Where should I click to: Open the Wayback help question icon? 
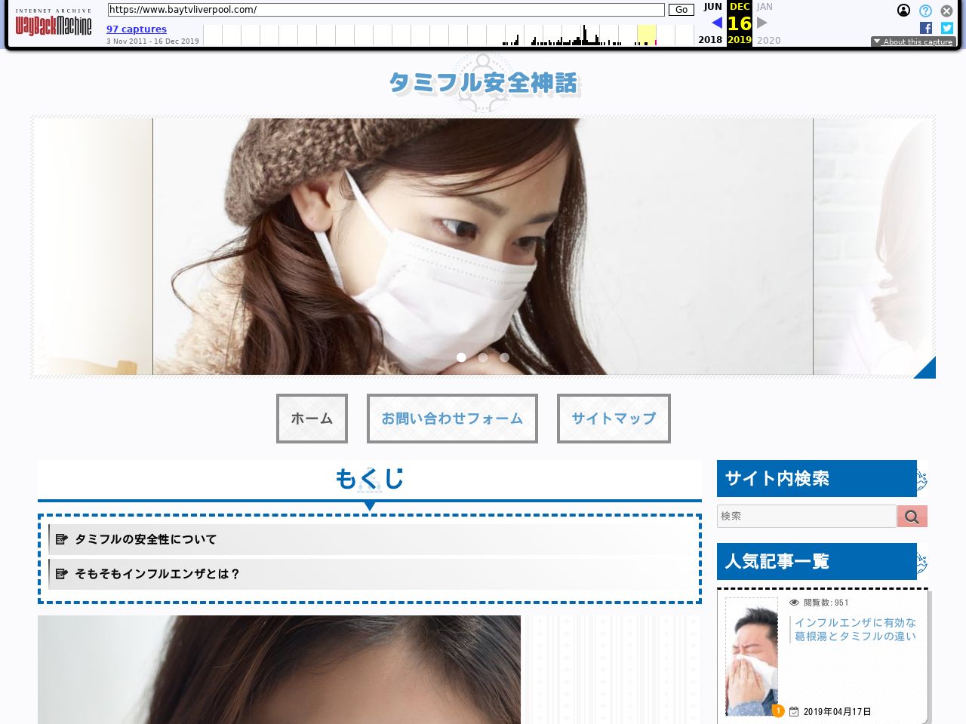[925, 11]
